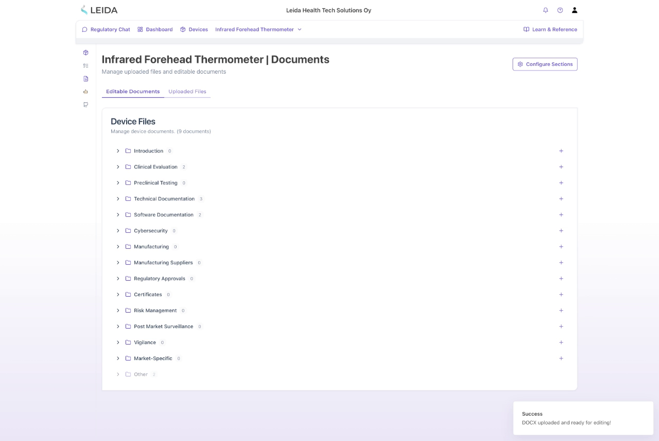Expand the Technical Documentation folder
Image resolution: width=659 pixels, height=441 pixels.
tap(118, 199)
